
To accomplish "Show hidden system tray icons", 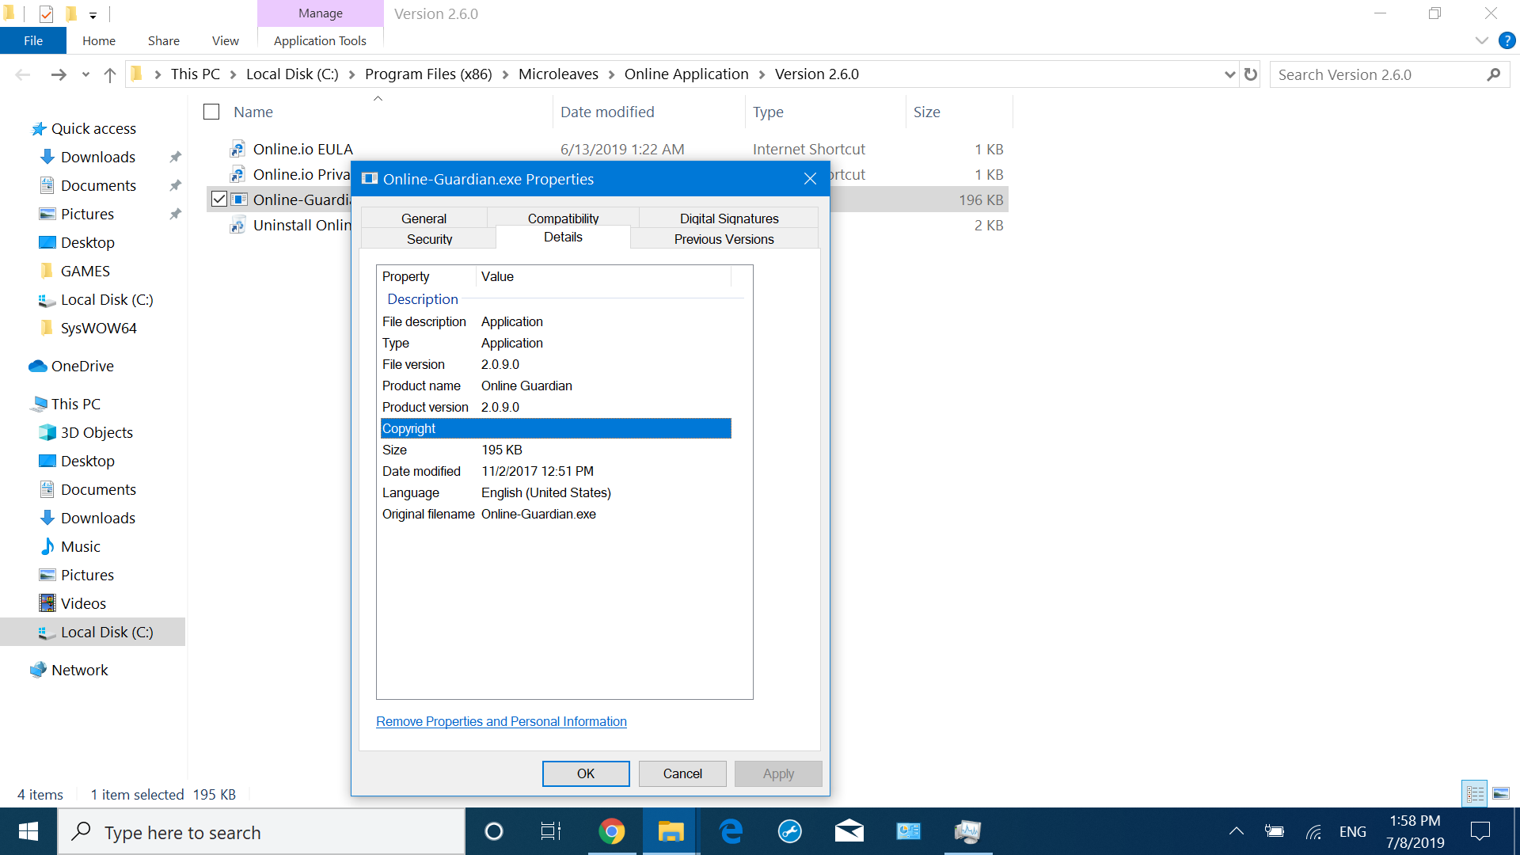I will click(1236, 831).
